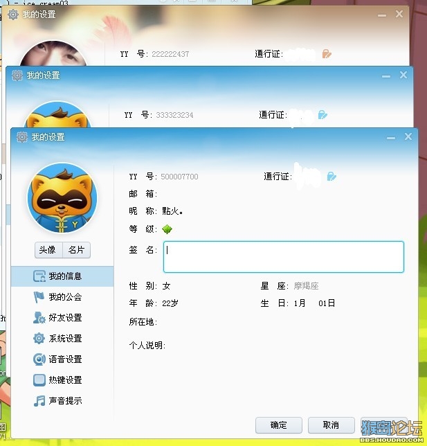Minimize the front 我的设置 window
The image size is (427, 446).
pos(391,138)
